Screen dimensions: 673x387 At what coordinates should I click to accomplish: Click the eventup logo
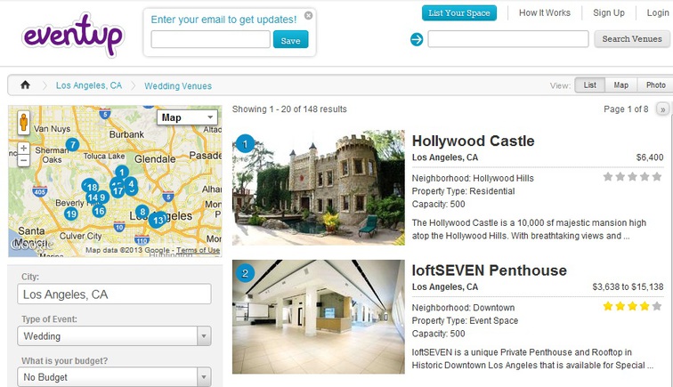(x=73, y=36)
